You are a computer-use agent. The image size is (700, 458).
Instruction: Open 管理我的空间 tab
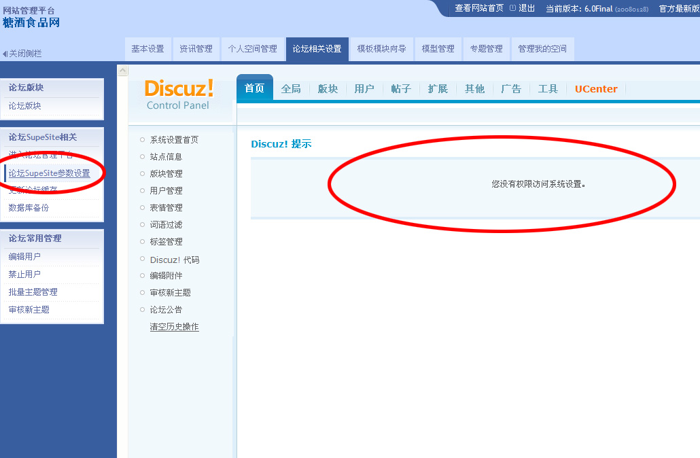(x=542, y=49)
